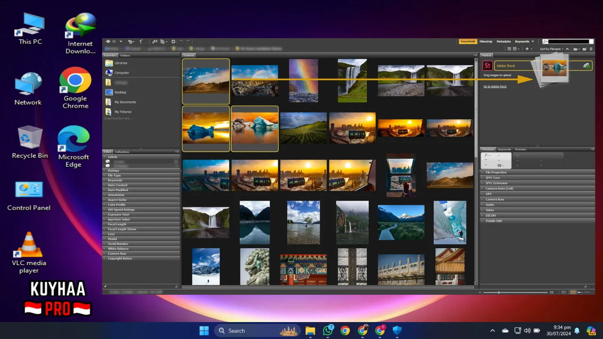This screenshot has height=339, width=603.
Task: Click the cancel metadata changes icon
Action: click(586, 286)
